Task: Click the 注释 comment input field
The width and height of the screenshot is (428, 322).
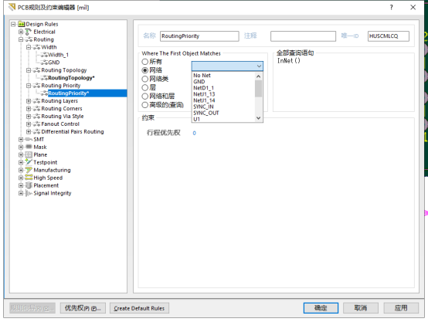Action: click(303, 36)
